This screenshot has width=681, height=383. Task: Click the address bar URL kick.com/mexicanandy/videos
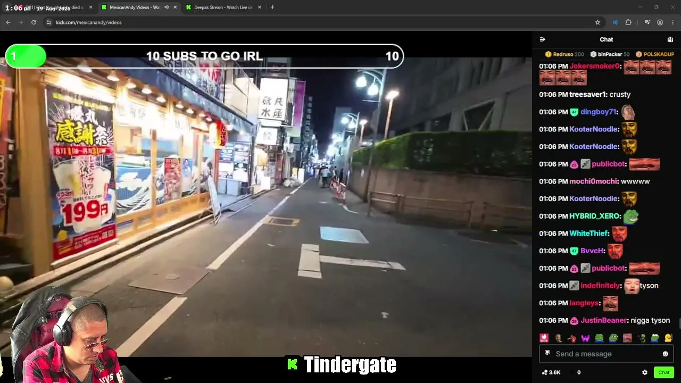(x=89, y=22)
